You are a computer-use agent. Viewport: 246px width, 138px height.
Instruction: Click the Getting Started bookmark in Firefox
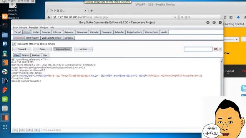tap(234, 24)
